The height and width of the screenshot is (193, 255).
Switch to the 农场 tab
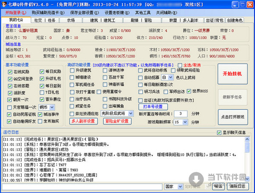(71, 20)
